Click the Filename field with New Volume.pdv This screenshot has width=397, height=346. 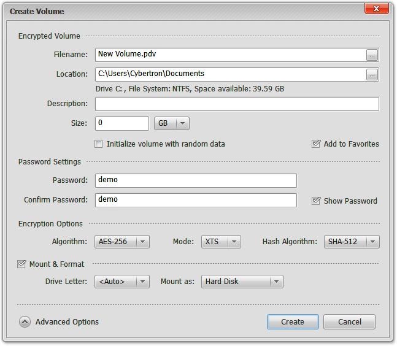tap(231, 55)
